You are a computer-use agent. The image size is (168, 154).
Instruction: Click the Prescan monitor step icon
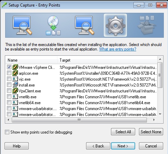22,25
